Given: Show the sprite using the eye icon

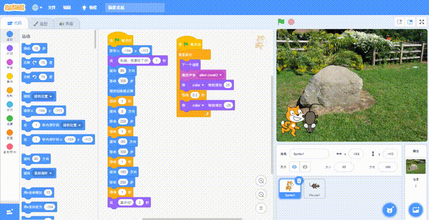Looking at the screenshot, I should point(294,167).
